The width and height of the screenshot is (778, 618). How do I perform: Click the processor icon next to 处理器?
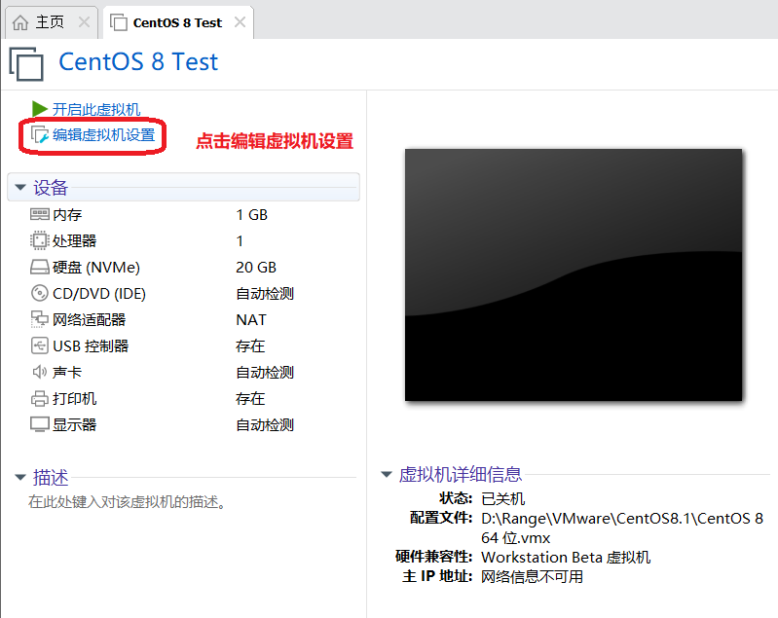pyautogui.click(x=40, y=240)
